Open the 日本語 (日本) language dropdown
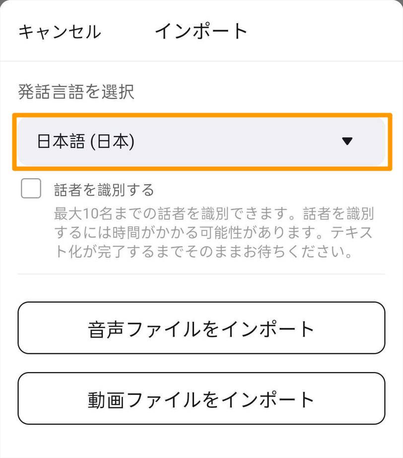Screen dimensions: 403x458 [x=201, y=141]
